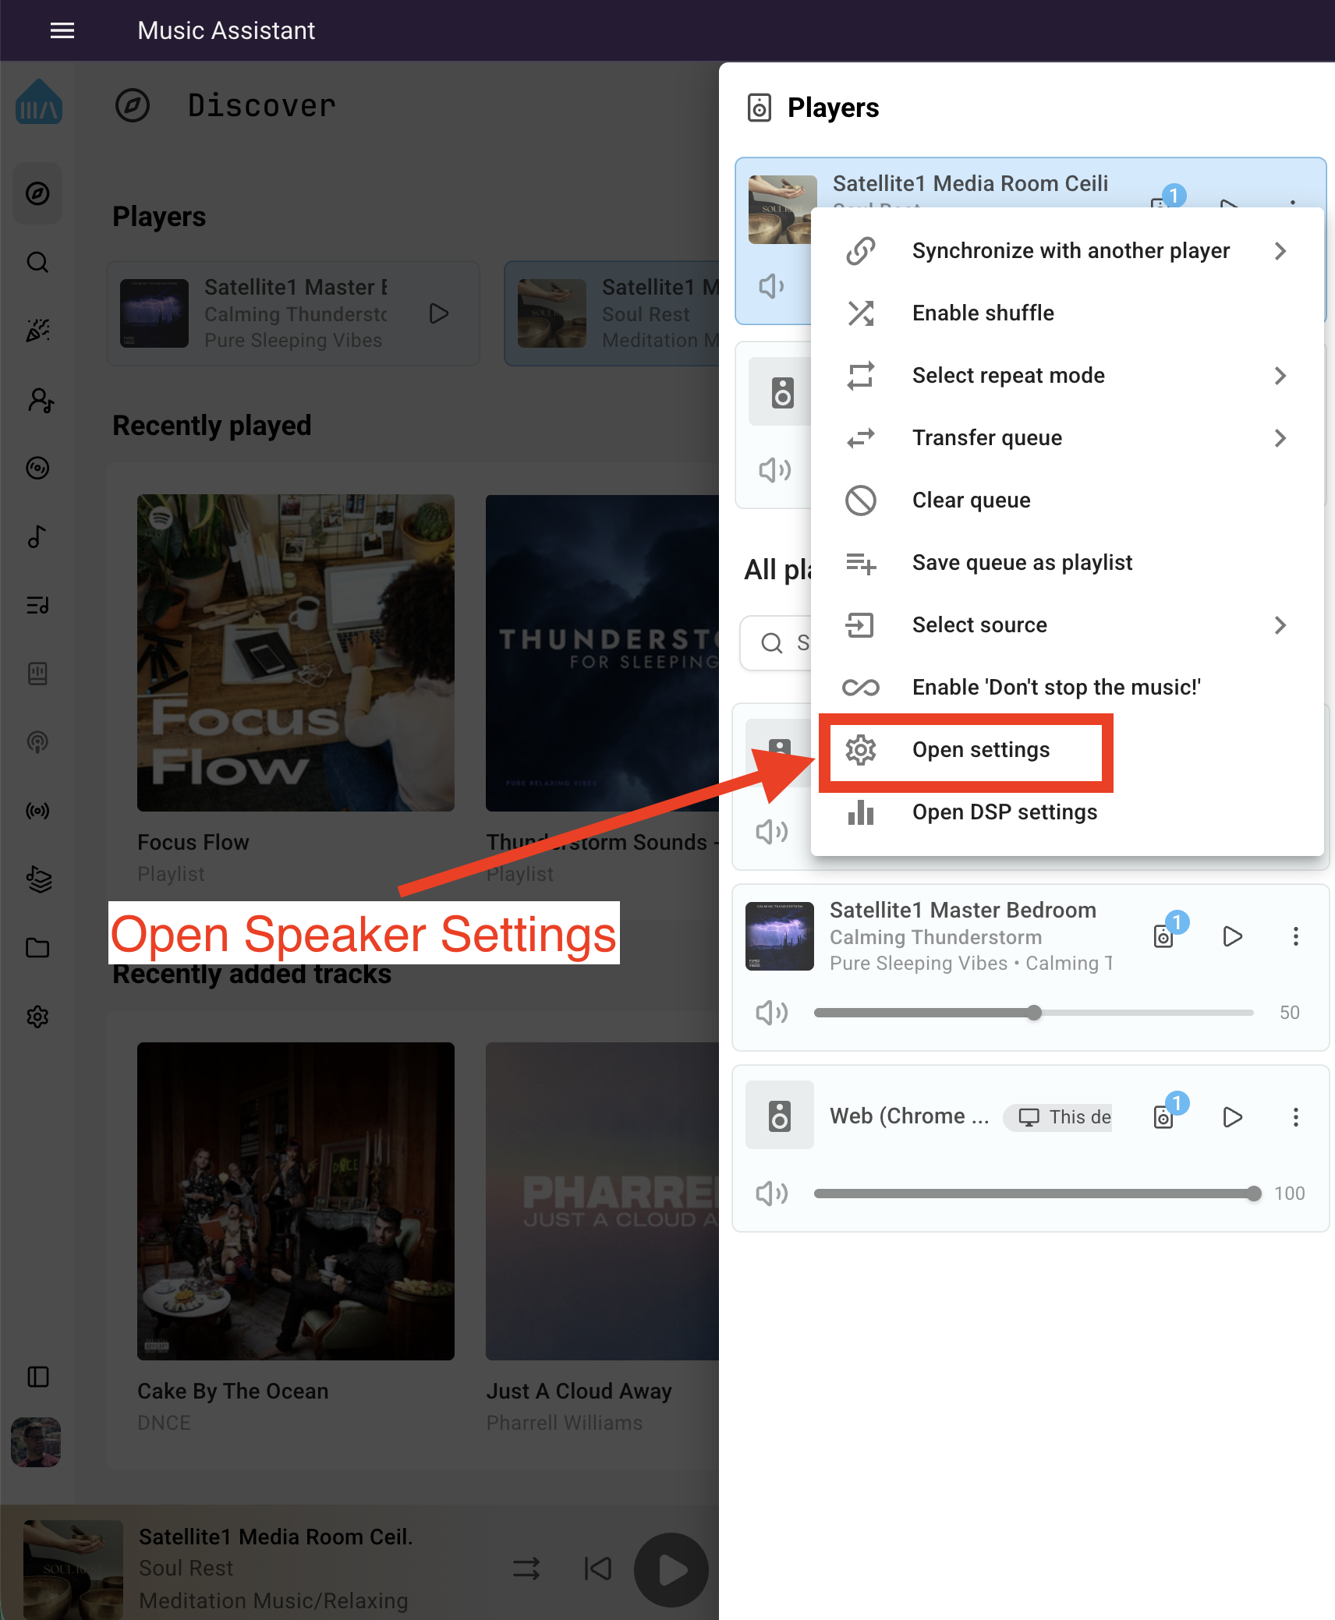Open the Podcasts sidebar icon
Screen dimensions: 1335x1620
coord(37,742)
